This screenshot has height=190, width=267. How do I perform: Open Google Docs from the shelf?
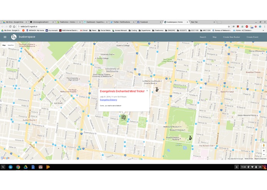coord(33,167)
